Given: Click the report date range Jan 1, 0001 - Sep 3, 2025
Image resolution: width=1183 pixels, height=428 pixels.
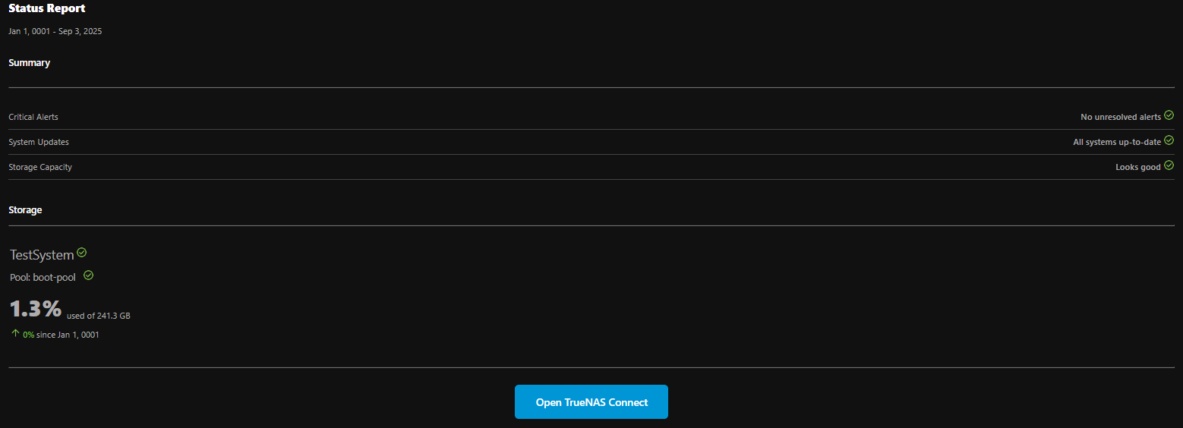Looking at the screenshot, I should click(55, 31).
